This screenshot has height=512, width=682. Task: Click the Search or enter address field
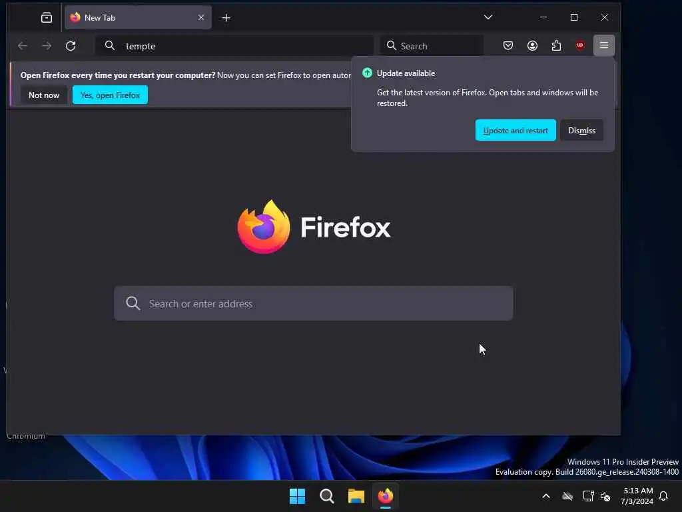click(314, 303)
